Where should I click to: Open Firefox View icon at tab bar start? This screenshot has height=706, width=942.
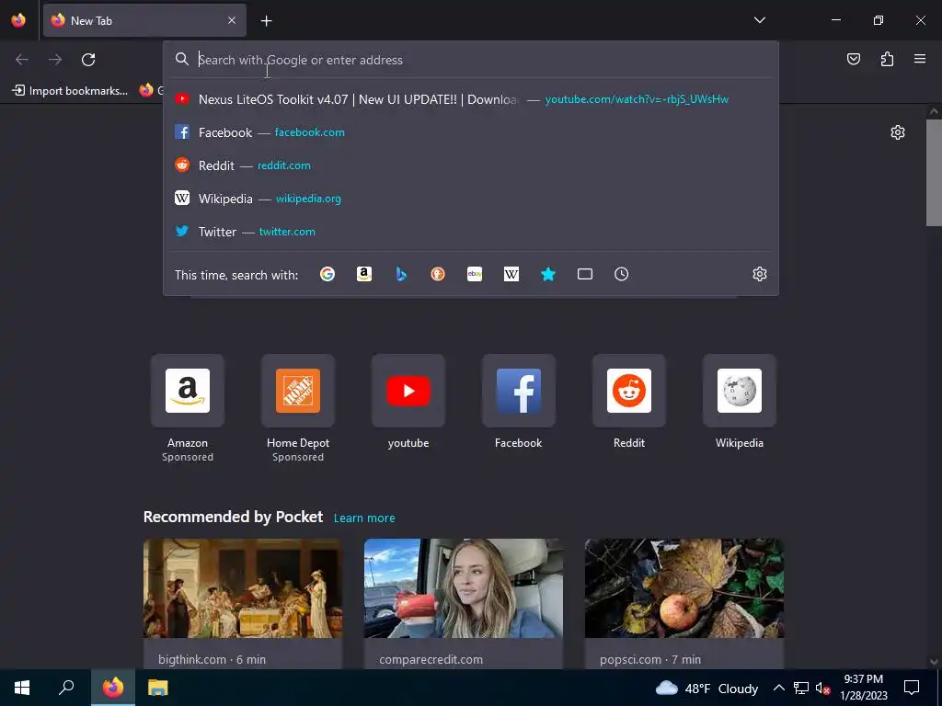(18, 20)
